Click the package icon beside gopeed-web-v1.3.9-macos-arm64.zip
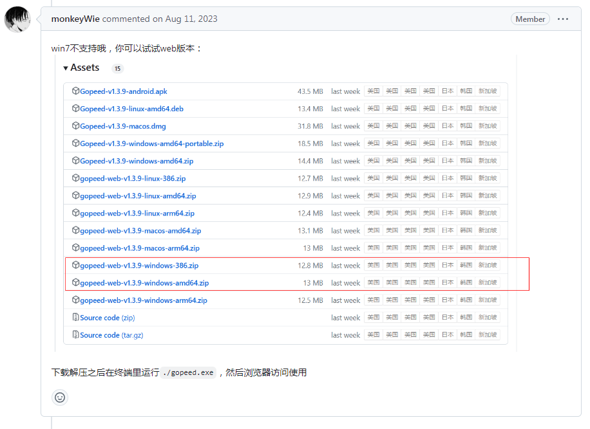 [75, 248]
